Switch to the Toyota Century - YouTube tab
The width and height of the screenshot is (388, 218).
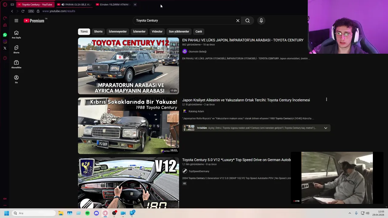coord(35,5)
